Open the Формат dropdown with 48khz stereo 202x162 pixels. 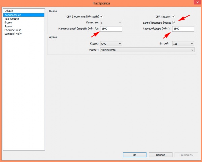click(147, 50)
